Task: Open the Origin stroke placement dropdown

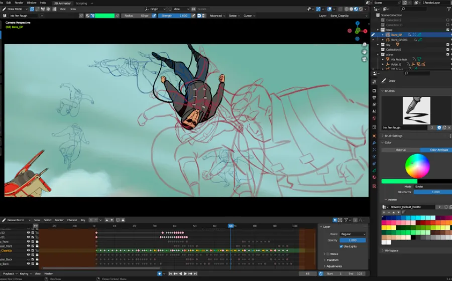Action: click(x=156, y=9)
